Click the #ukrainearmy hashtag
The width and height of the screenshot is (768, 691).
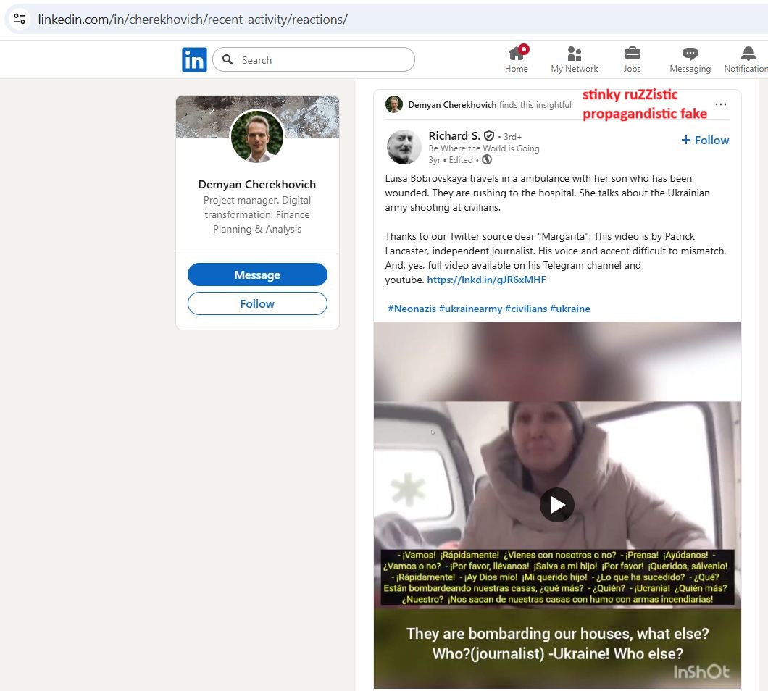(x=470, y=309)
